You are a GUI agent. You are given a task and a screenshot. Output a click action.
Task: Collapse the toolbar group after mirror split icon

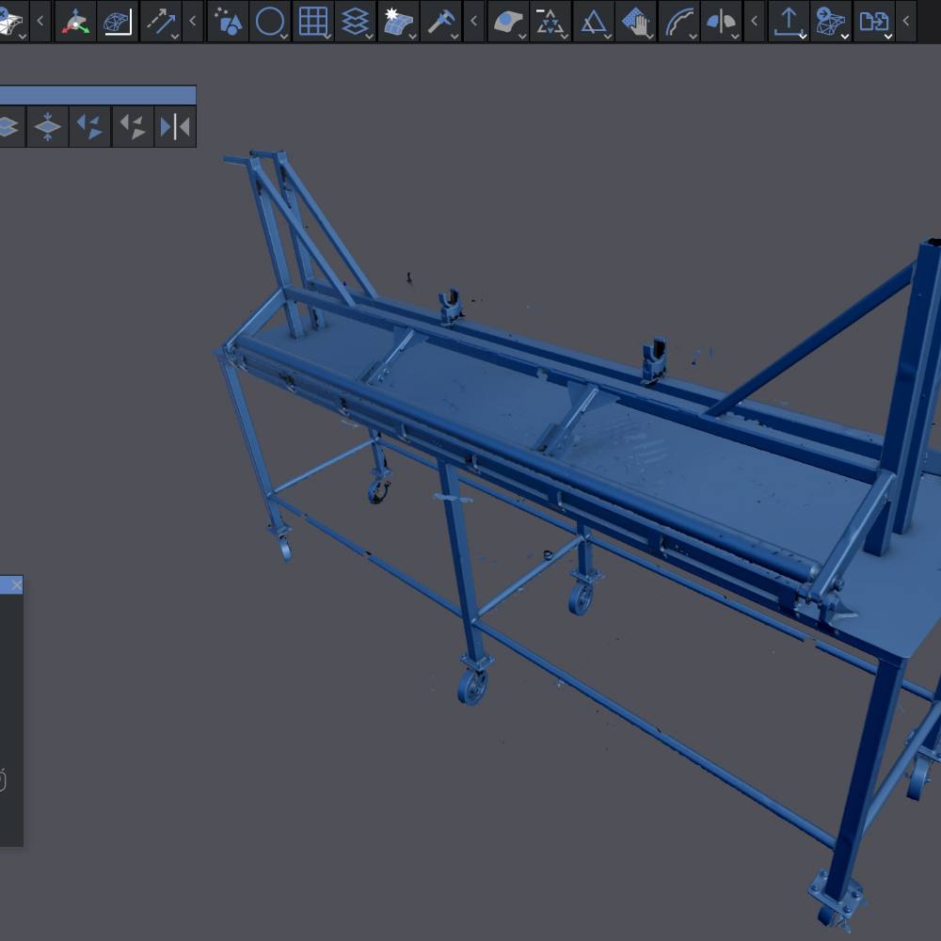pos(754,22)
